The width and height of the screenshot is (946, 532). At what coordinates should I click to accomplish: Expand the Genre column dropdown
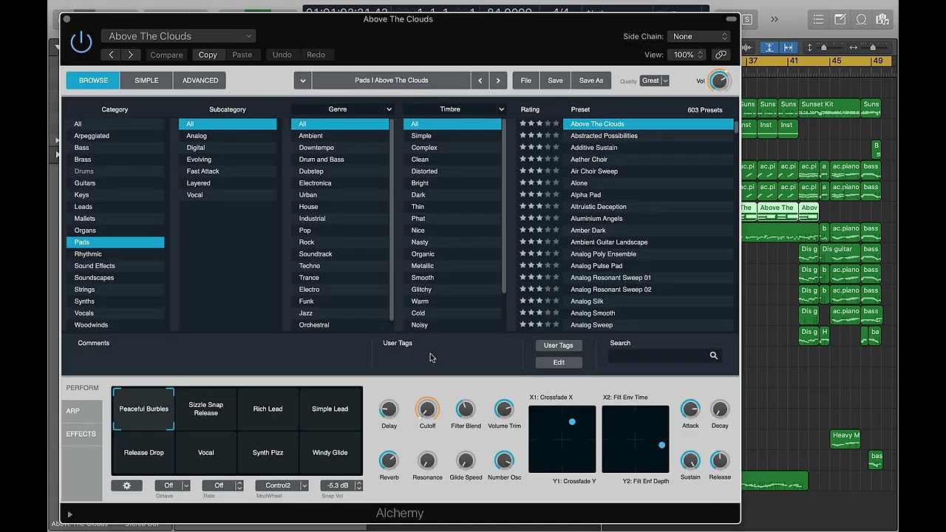tap(389, 109)
